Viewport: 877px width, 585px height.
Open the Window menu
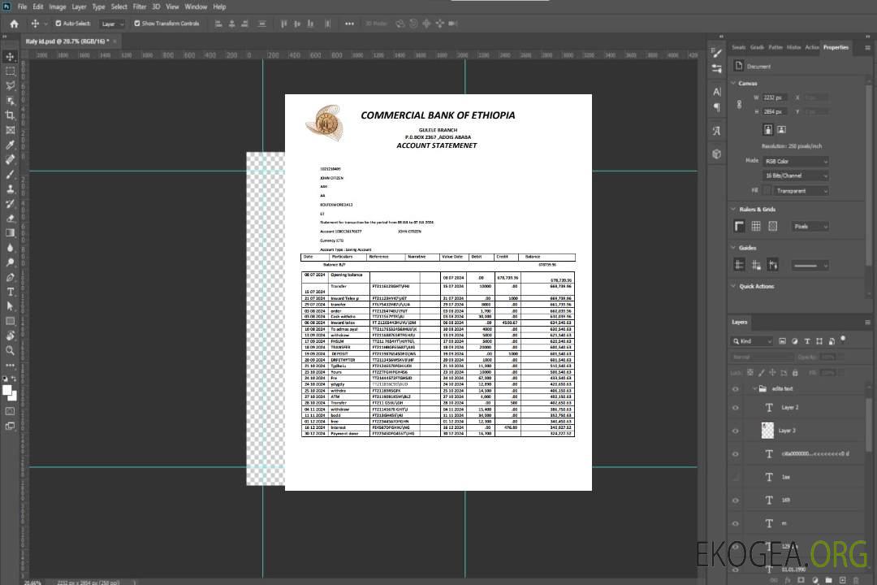(196, 6)
